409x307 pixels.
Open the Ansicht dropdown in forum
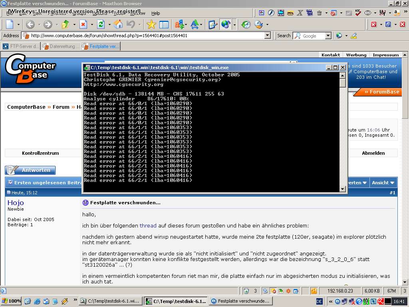point(383,183)
